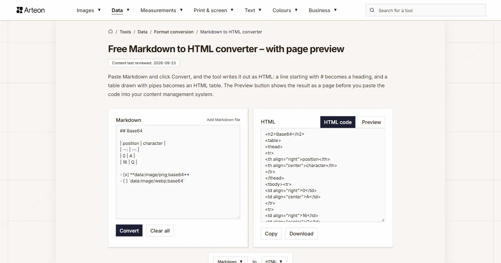The height and width of the screenshot is (263, 501).
Task: Switch to the HTML code tab
Action: click(x=338, y=122)
